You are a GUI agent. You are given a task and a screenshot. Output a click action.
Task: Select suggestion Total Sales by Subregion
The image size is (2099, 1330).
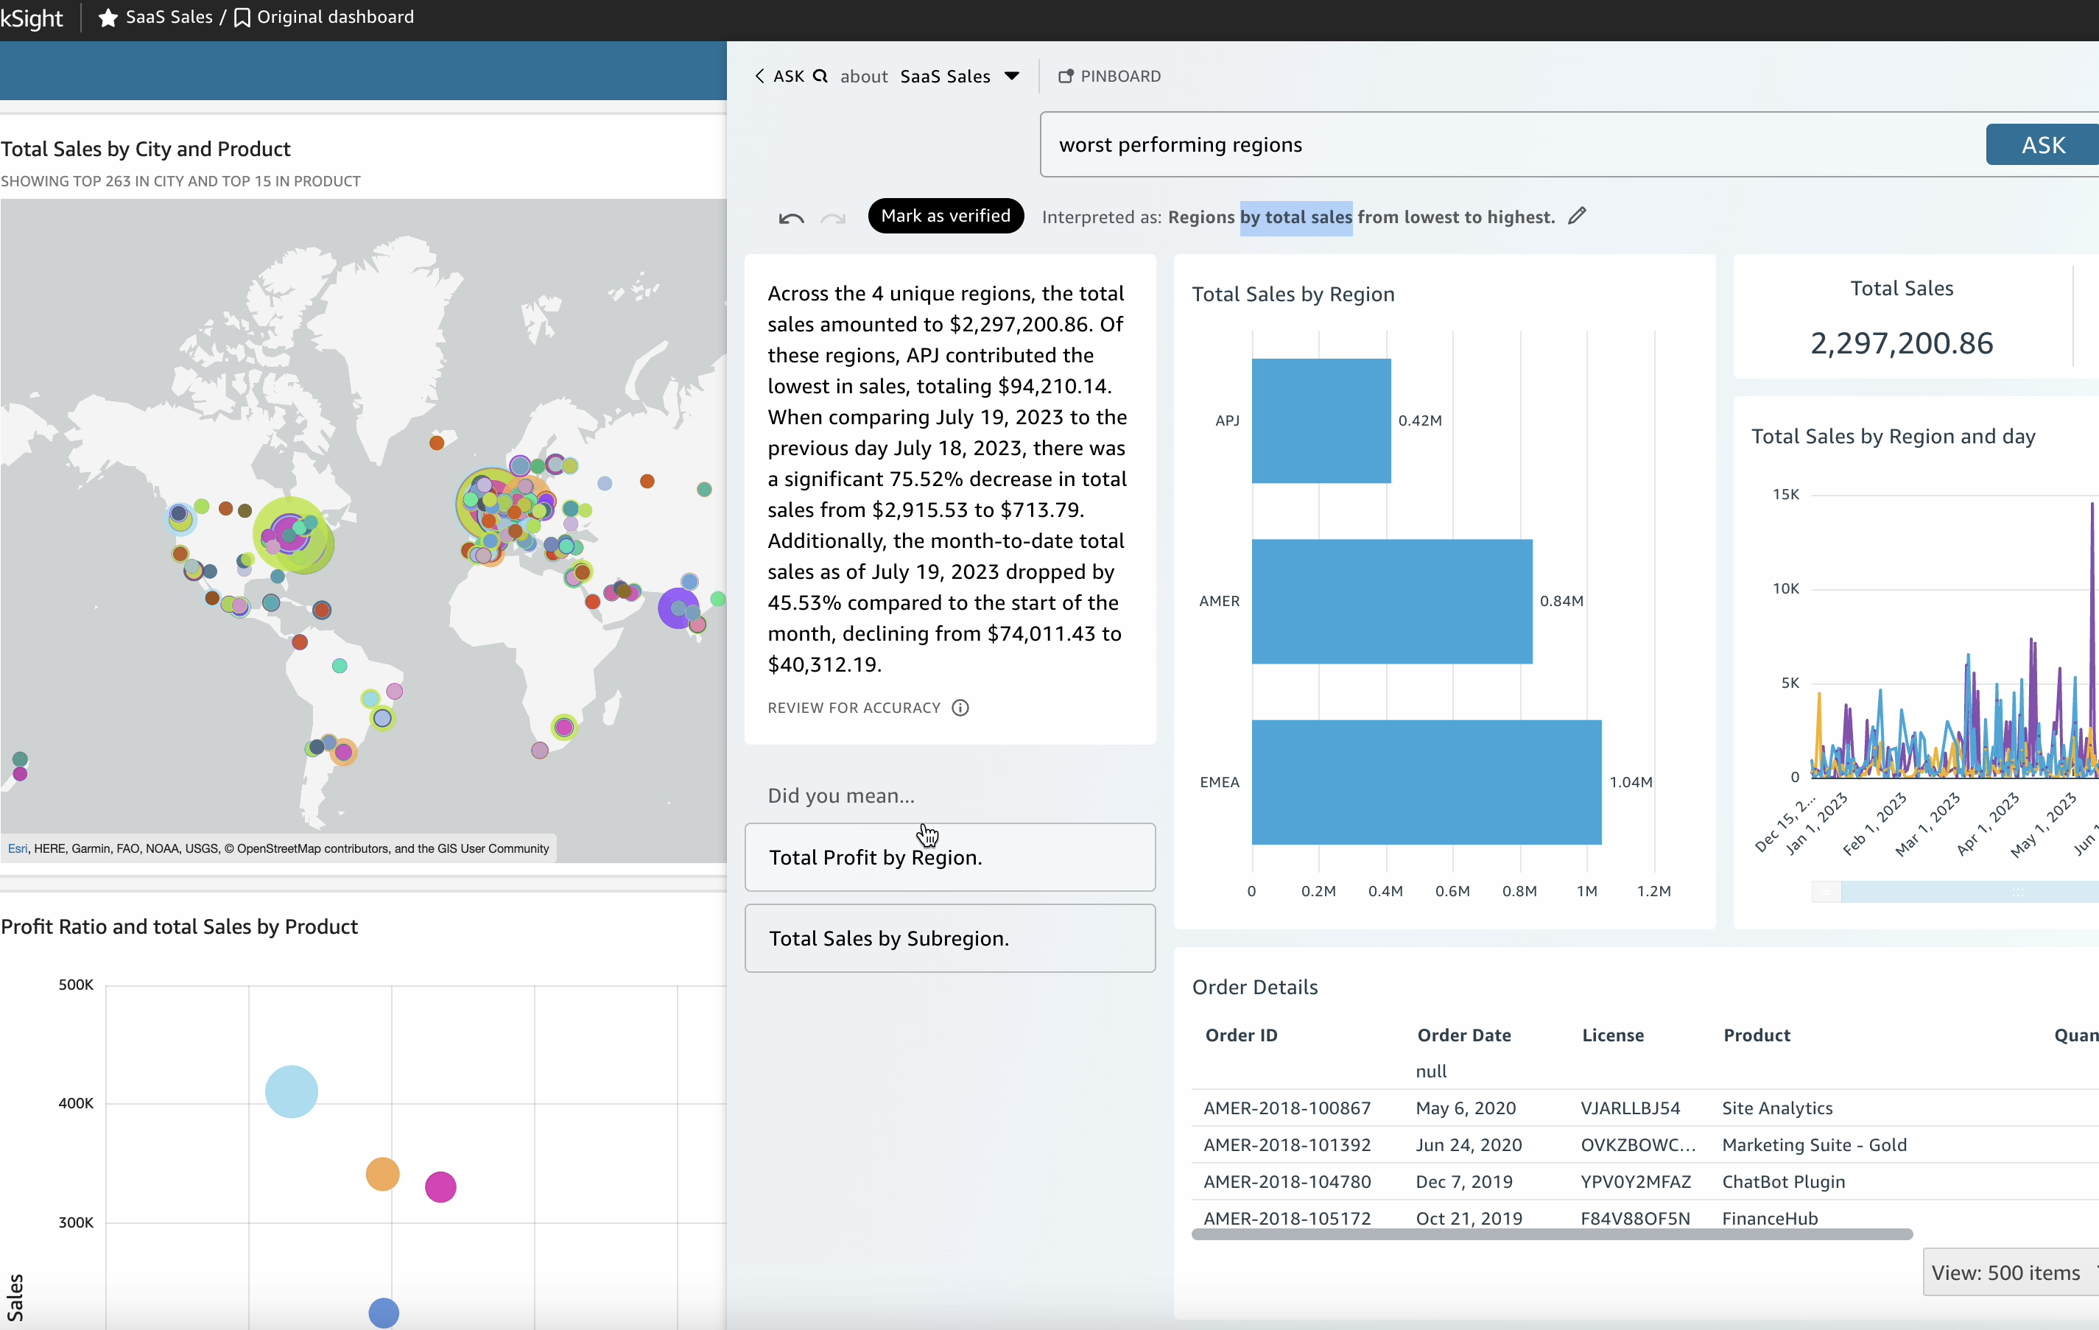949,937
